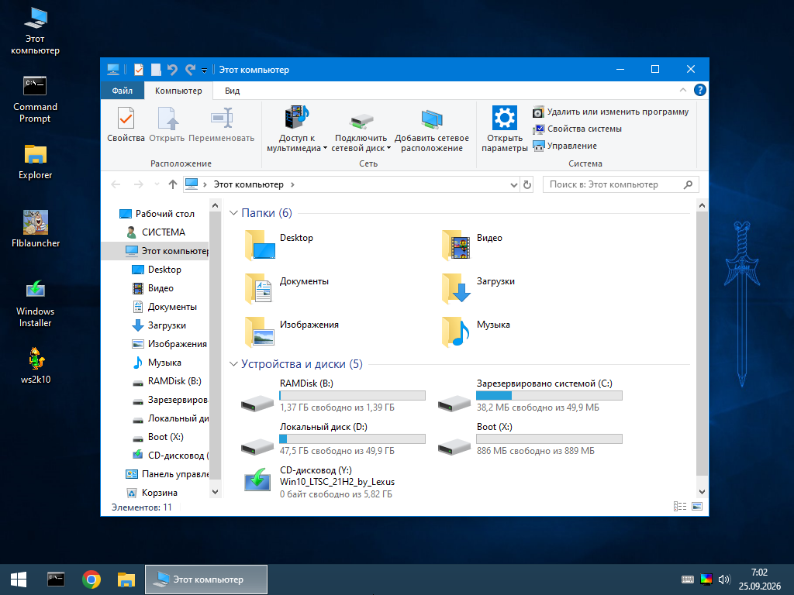Open Chrome from the taskbar
794x595 pixels.
pos(91,580)
